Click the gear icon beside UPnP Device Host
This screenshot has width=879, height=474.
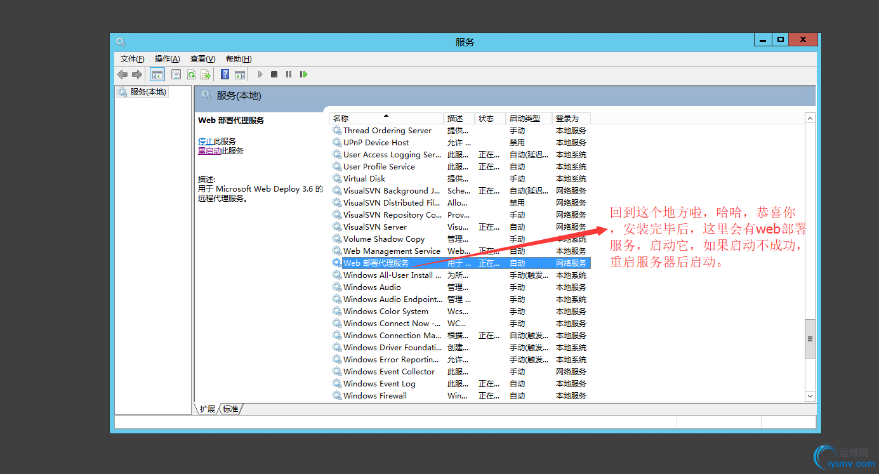point(336,142)
